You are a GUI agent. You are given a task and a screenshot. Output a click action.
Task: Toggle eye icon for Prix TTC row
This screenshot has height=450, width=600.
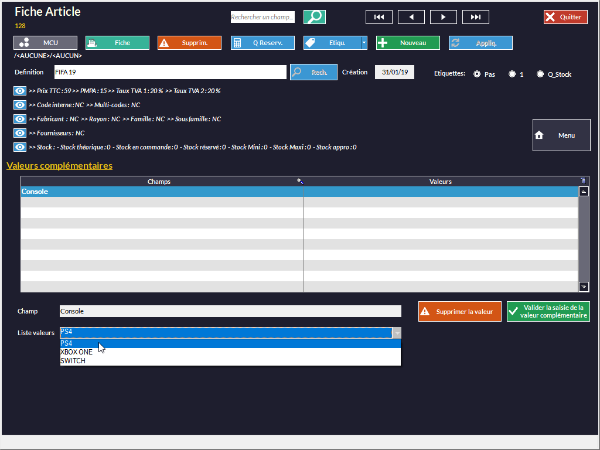click(x=20, y=91)
